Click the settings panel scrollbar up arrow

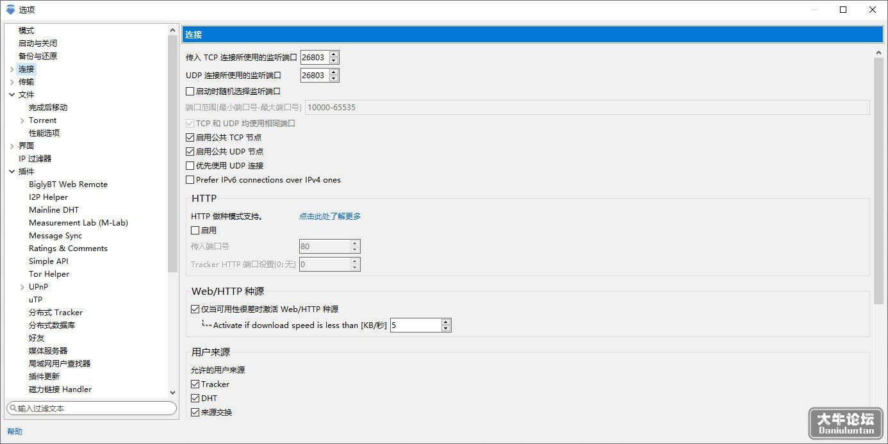(x=878, y=53)
